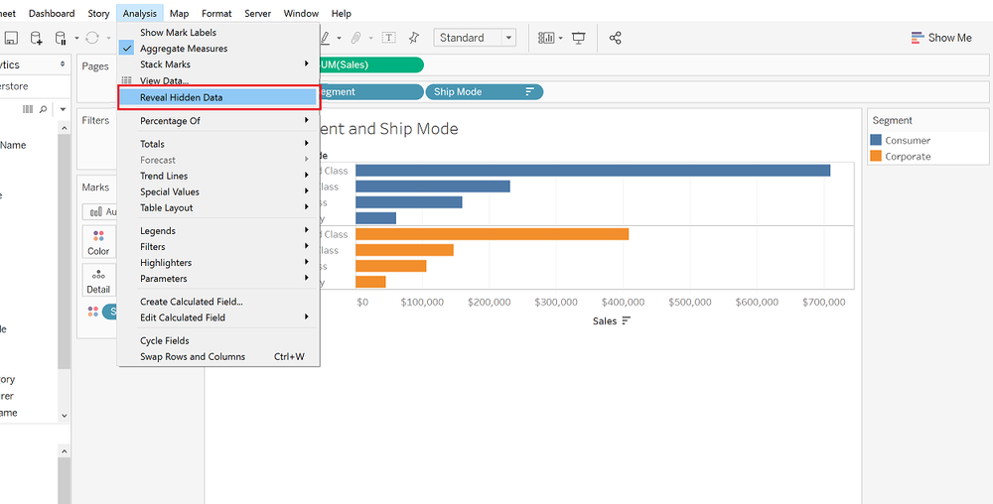Open the Help menu
Screen dimensions: 993x504
[342, 13]
